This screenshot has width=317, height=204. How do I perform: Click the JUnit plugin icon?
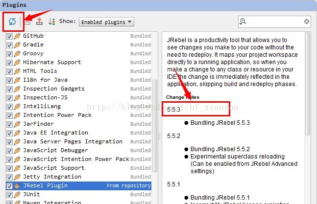tap(17, 195)
